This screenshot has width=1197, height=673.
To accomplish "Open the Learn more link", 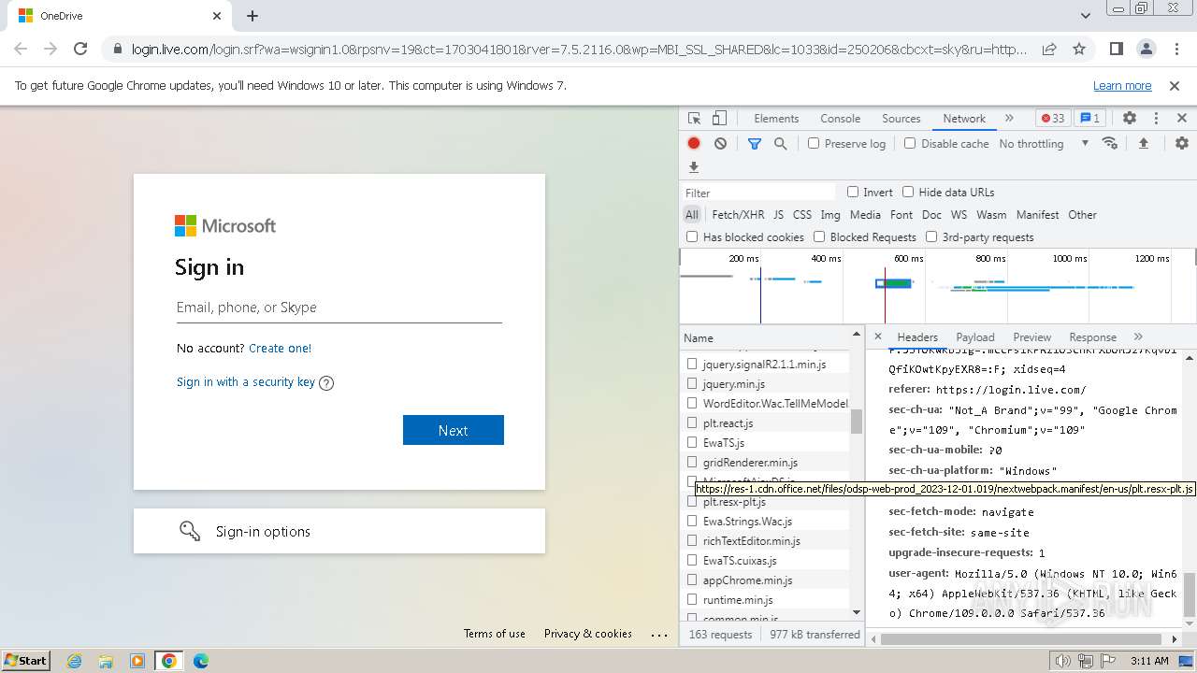I will click(1122, 86).
